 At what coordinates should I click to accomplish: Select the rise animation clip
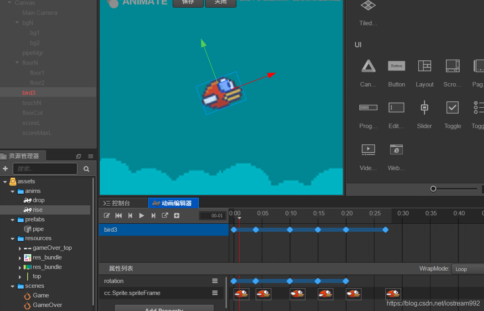point(38,210)
